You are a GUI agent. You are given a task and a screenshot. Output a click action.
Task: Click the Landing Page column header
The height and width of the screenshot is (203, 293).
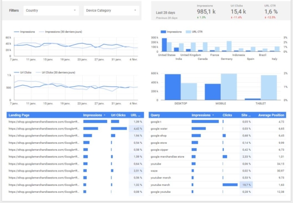19,115
